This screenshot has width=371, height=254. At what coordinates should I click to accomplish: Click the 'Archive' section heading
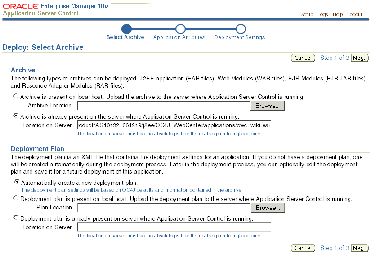[23, 70]
